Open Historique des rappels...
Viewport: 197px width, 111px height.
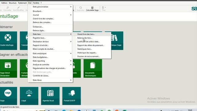(x=92, y=53)
